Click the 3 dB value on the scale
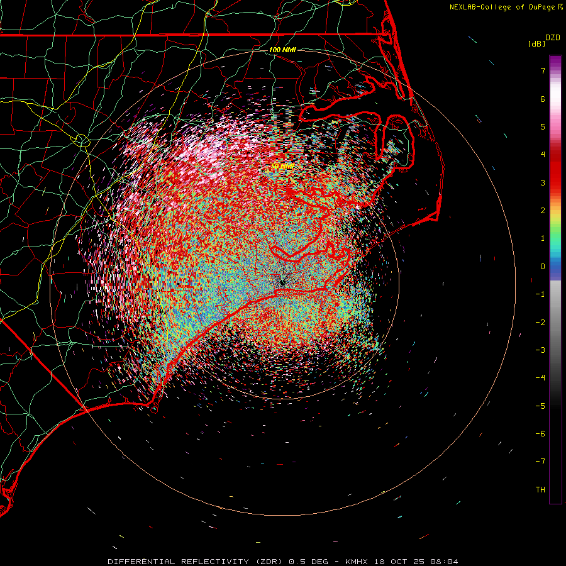 [543, 182]
